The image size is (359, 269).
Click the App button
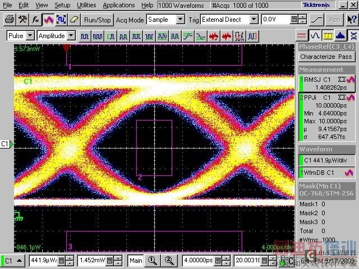tap(335, 20)
